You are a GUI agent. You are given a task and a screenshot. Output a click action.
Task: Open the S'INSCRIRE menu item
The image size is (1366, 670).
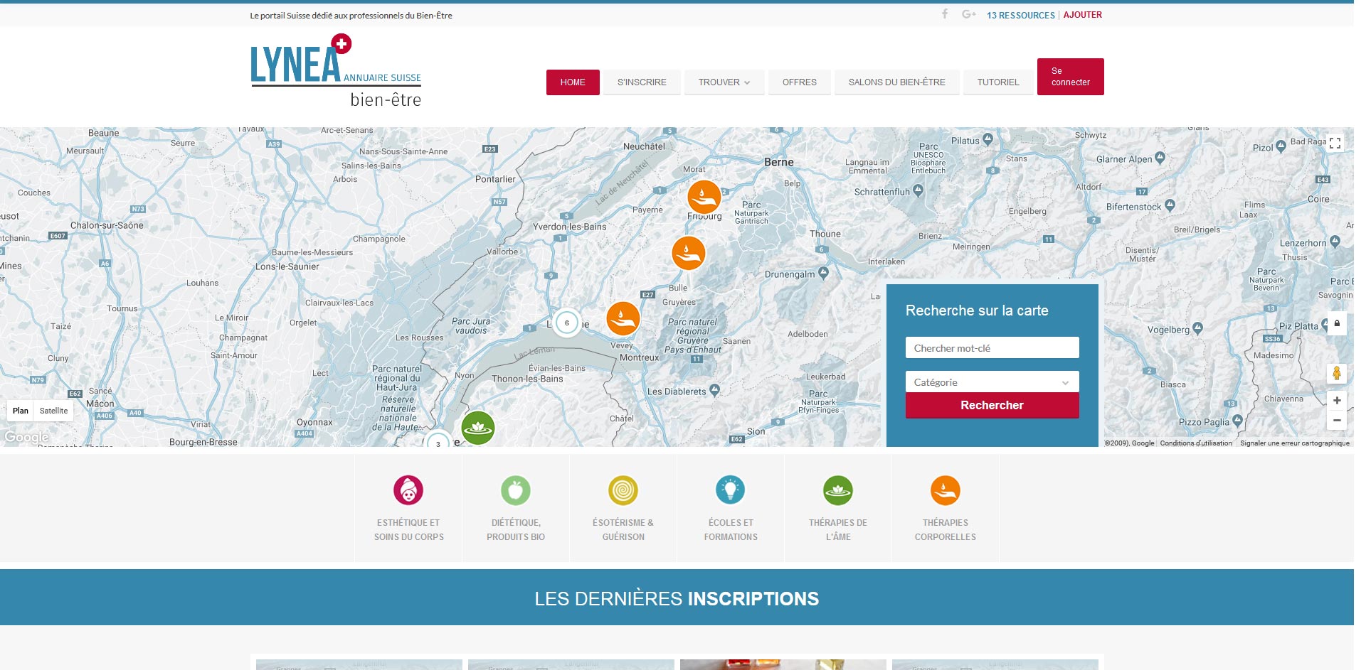[x=642, y=82]
